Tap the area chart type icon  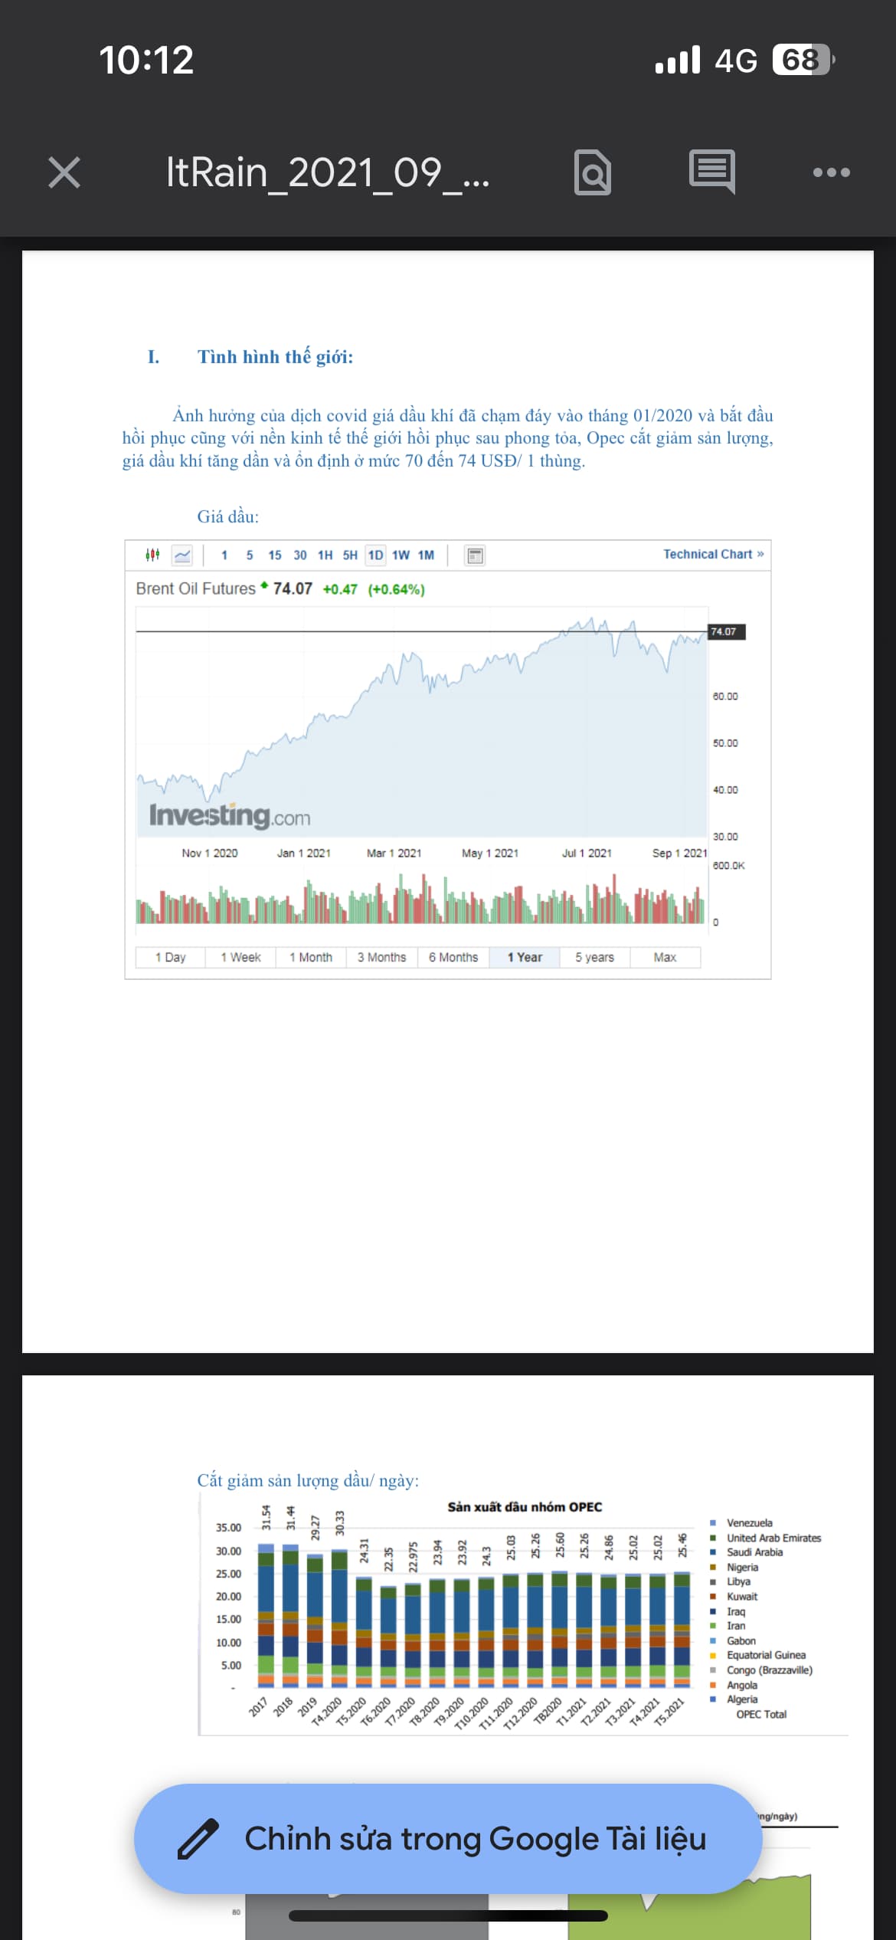pos(182,555)
